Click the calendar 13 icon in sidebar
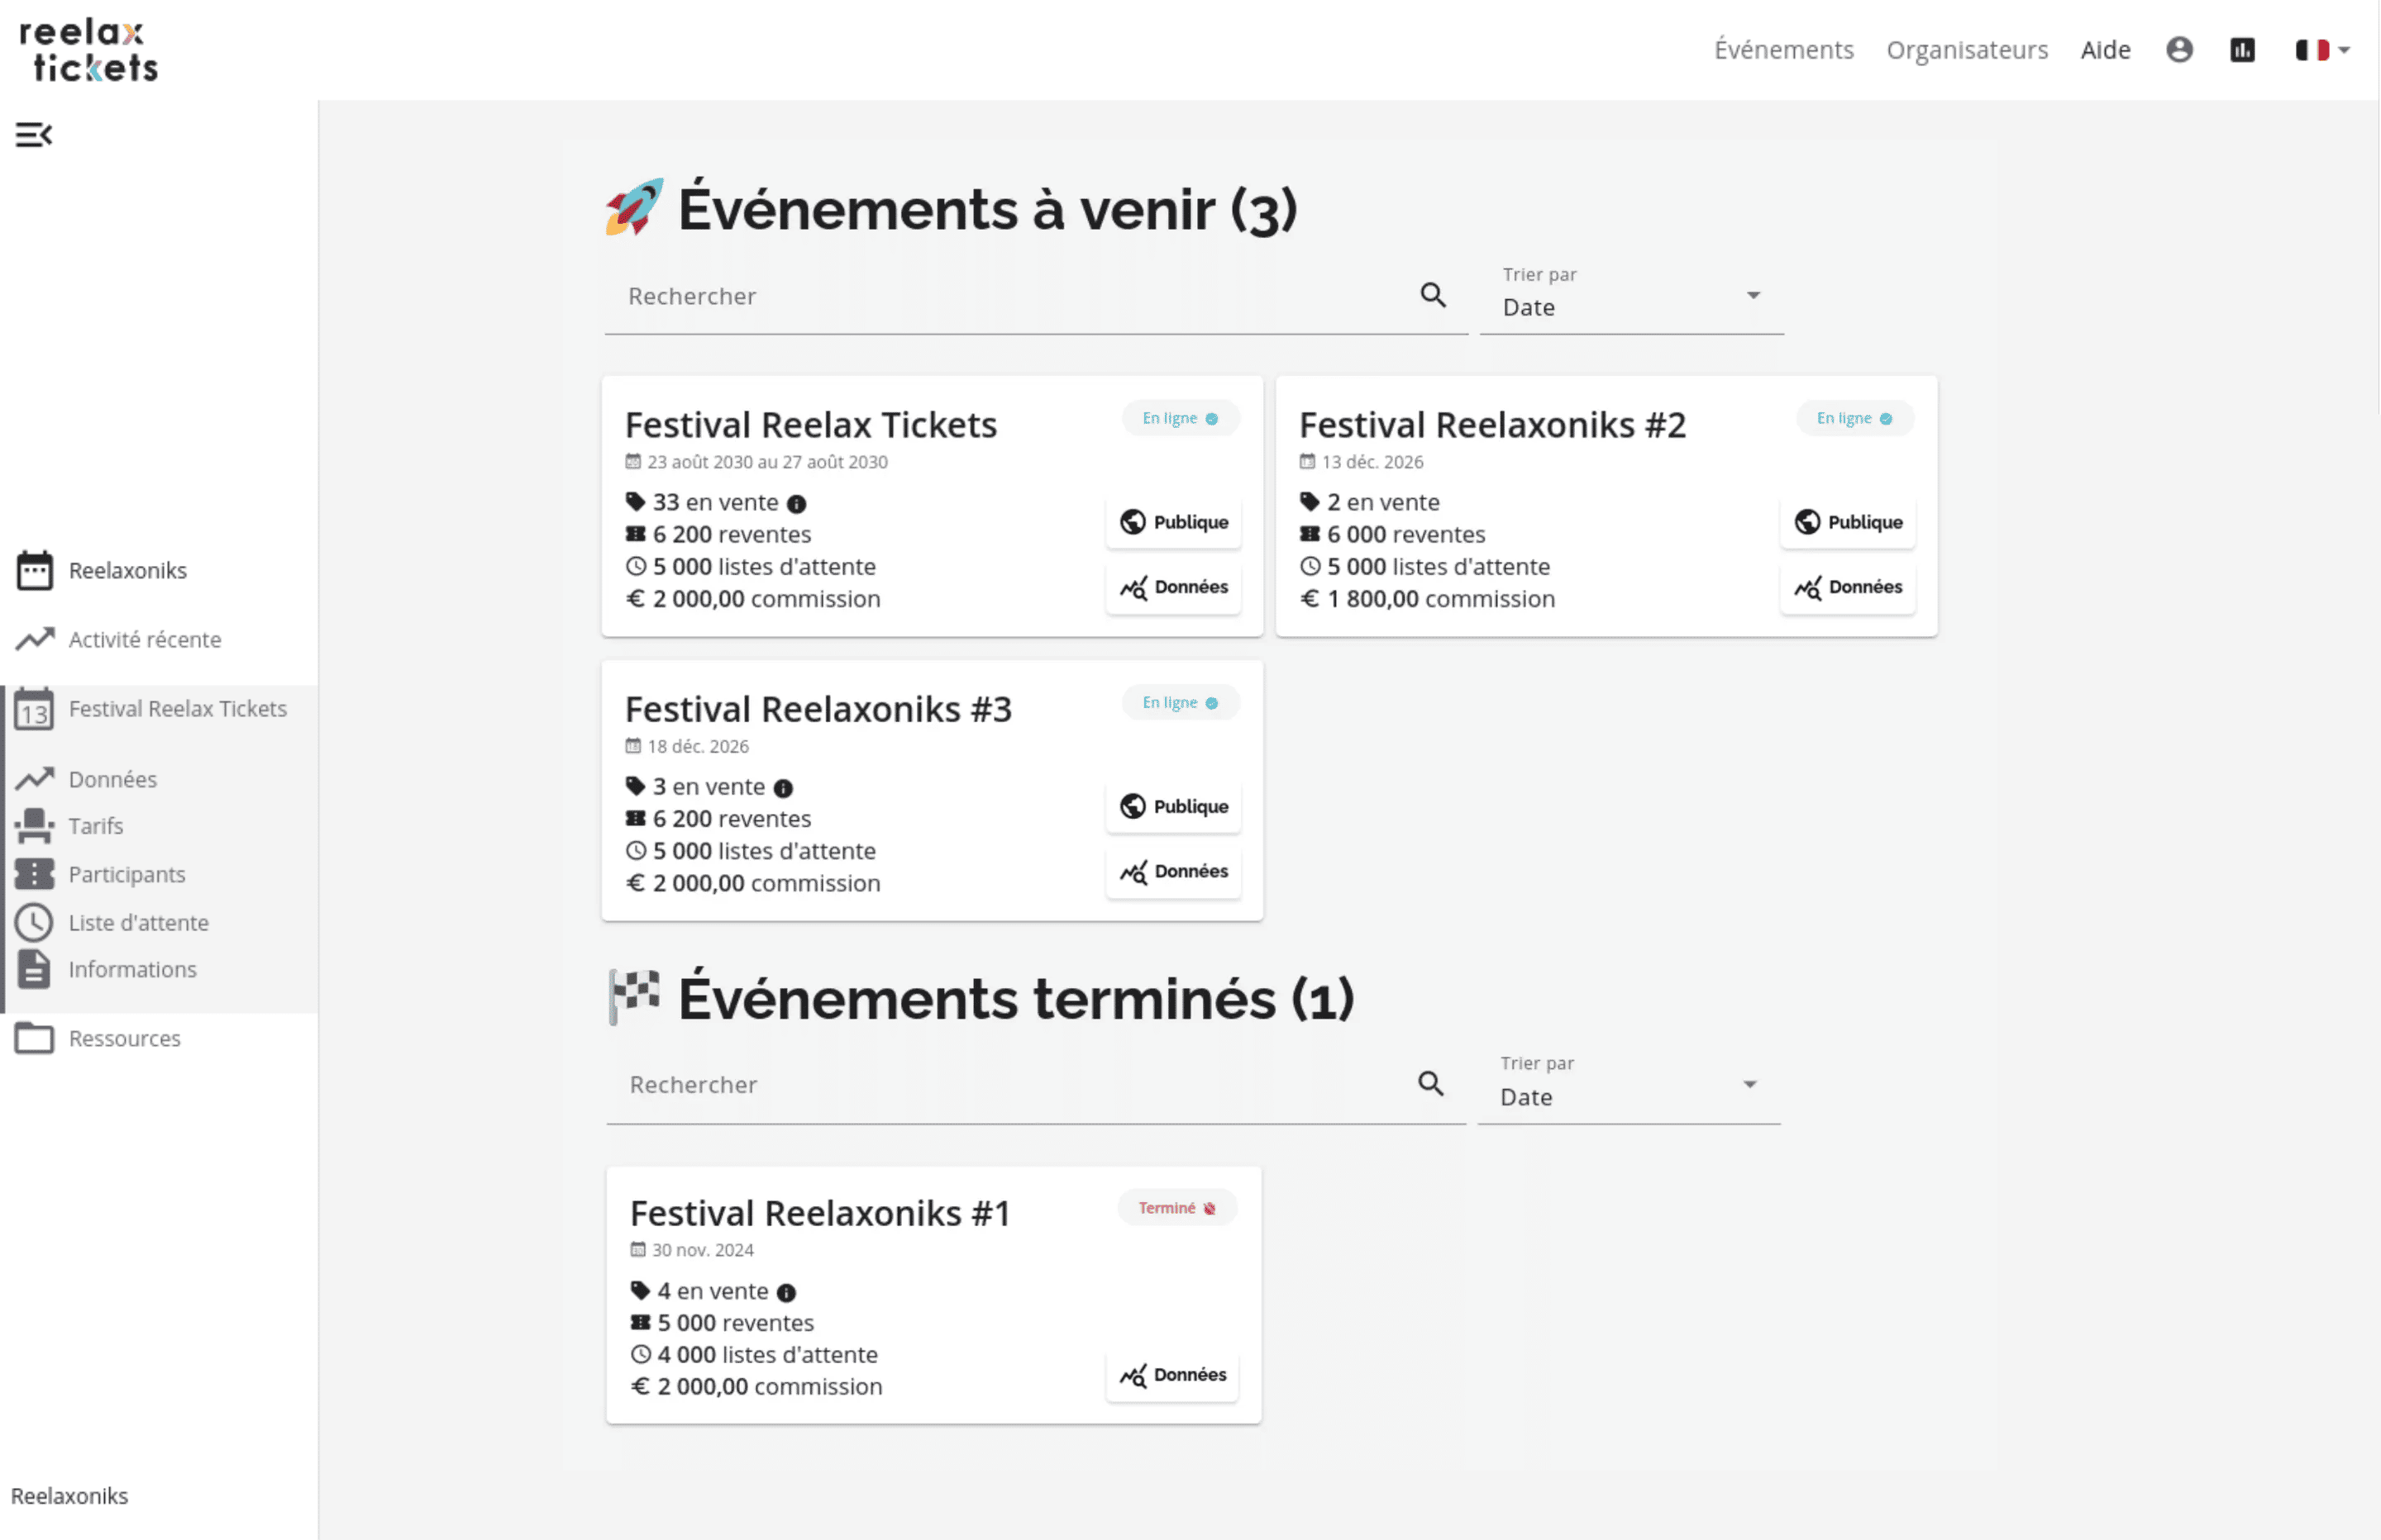 click(x=34, y=709)
